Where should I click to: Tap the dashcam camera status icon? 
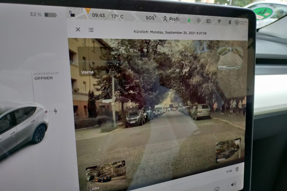point(208,21)
